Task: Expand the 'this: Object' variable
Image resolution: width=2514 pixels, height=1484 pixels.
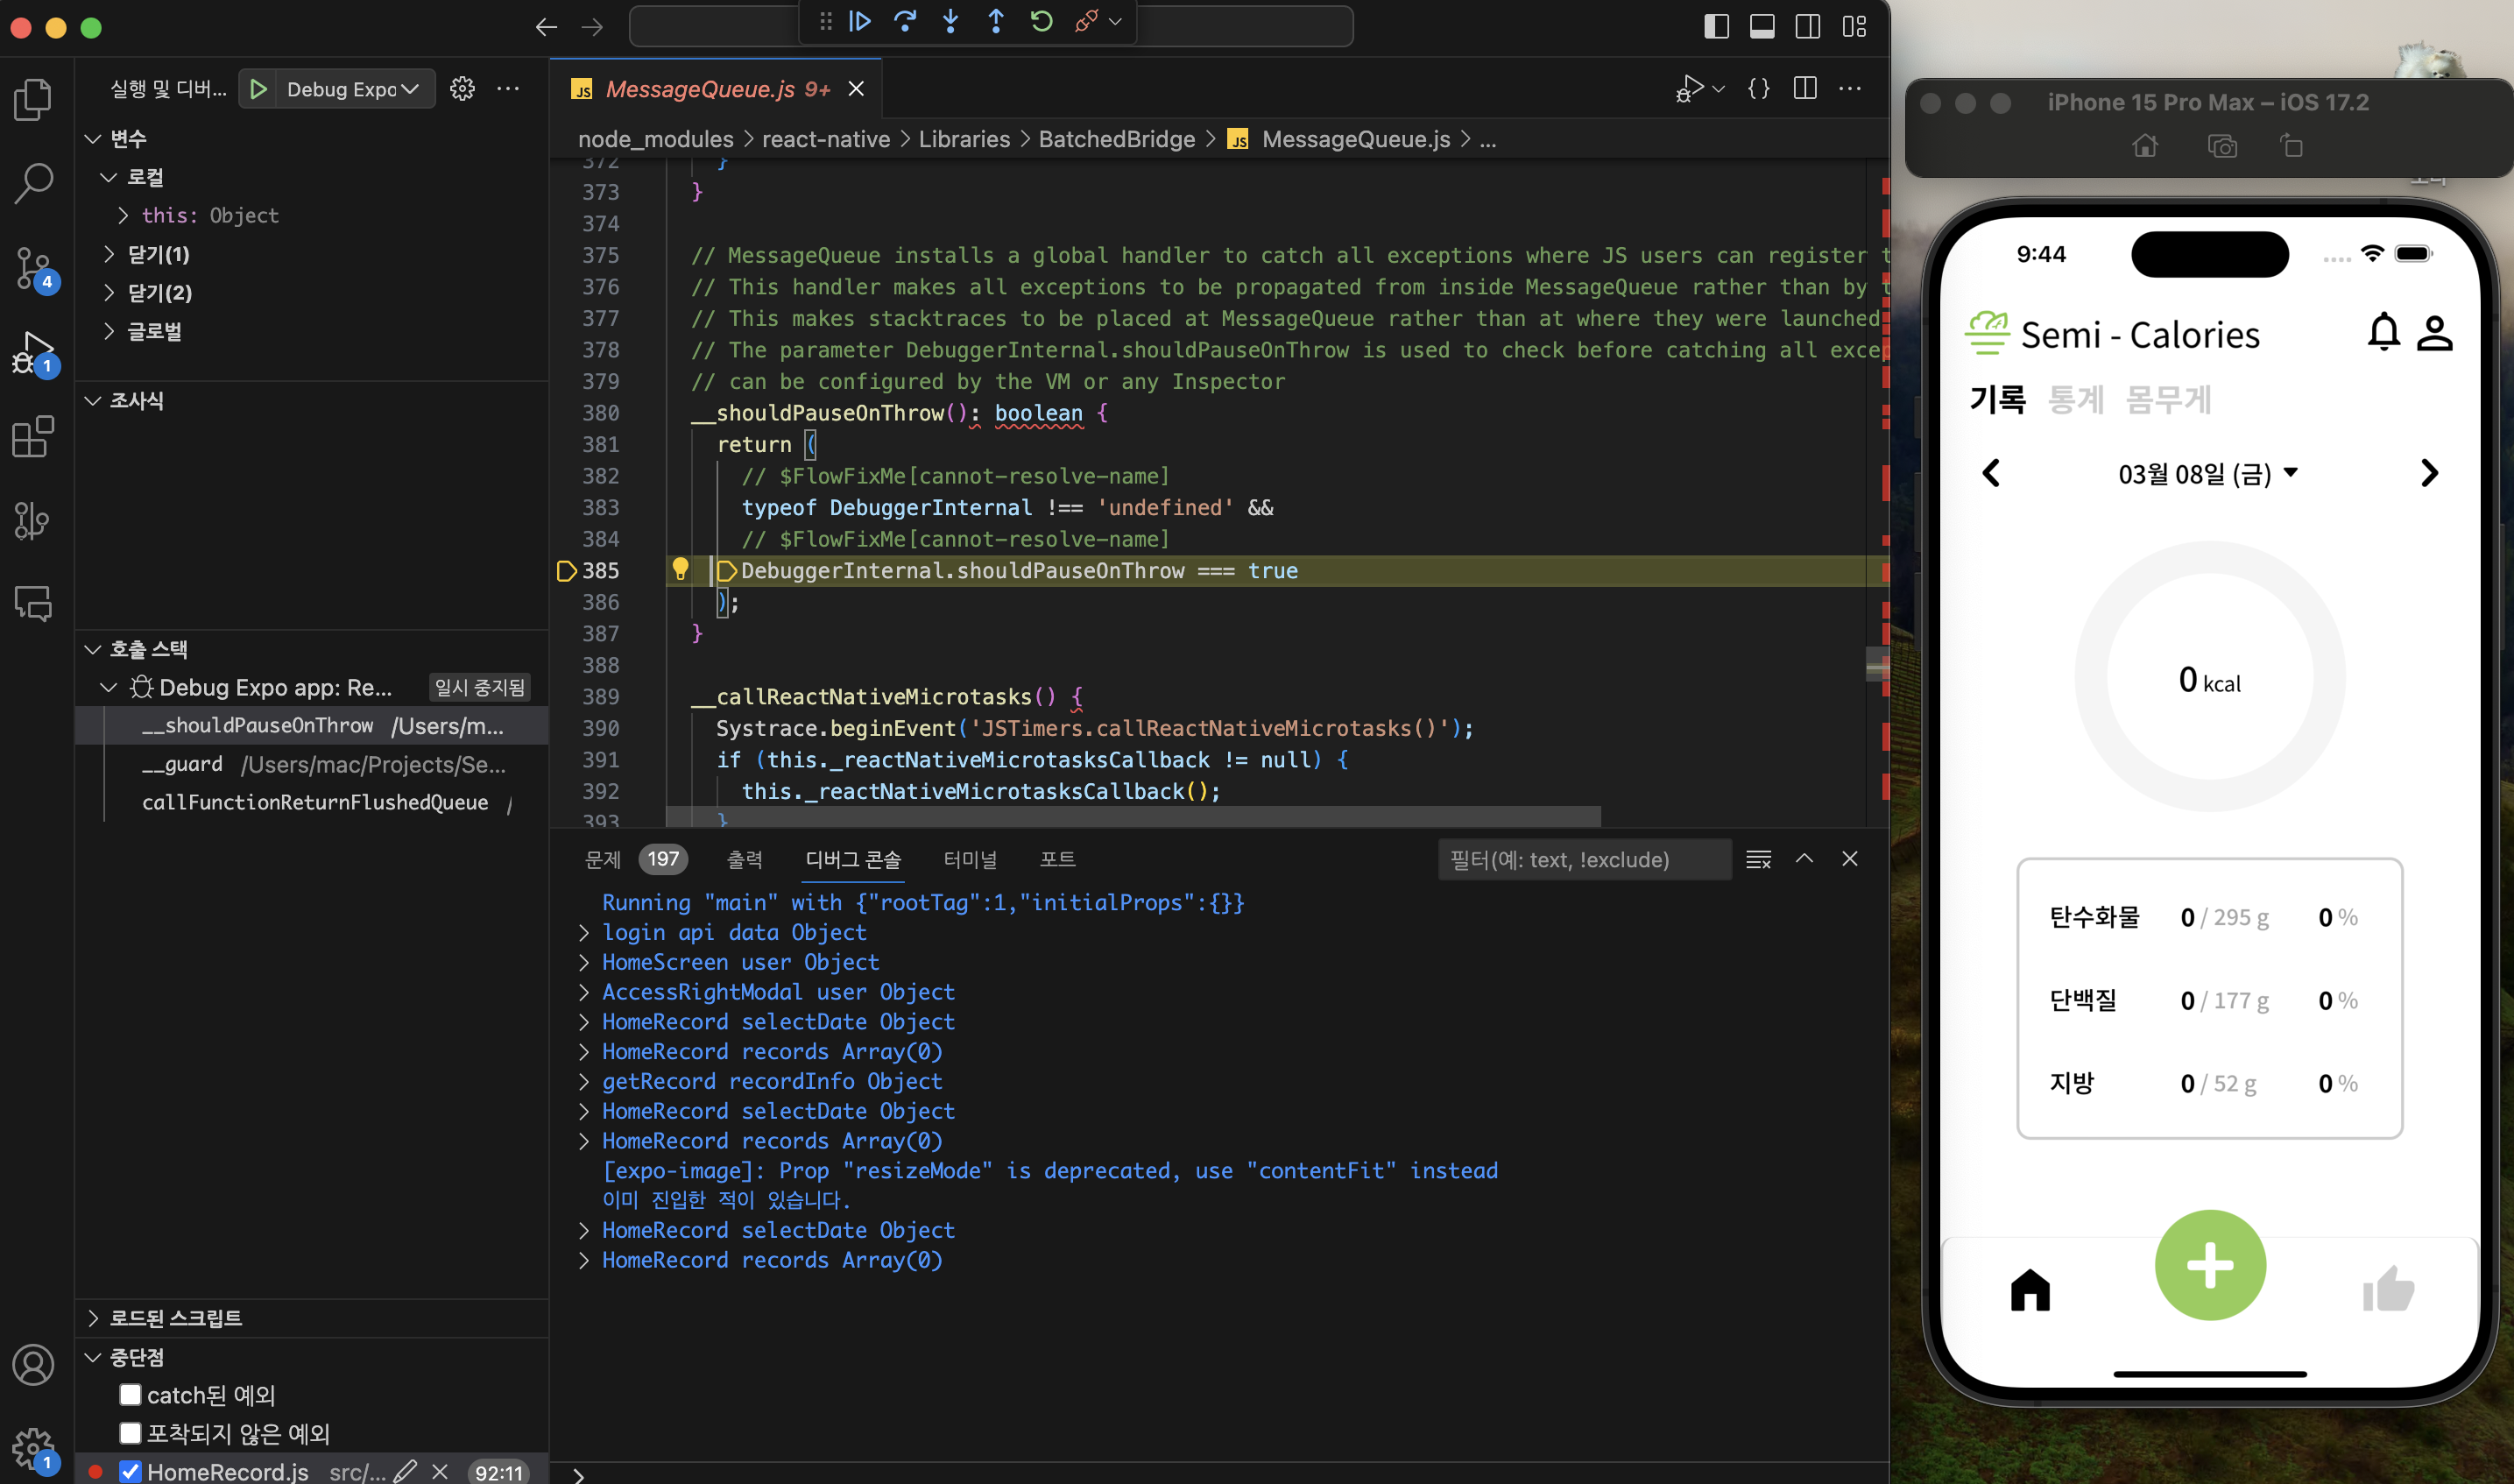Action: (x=123, y=216)
